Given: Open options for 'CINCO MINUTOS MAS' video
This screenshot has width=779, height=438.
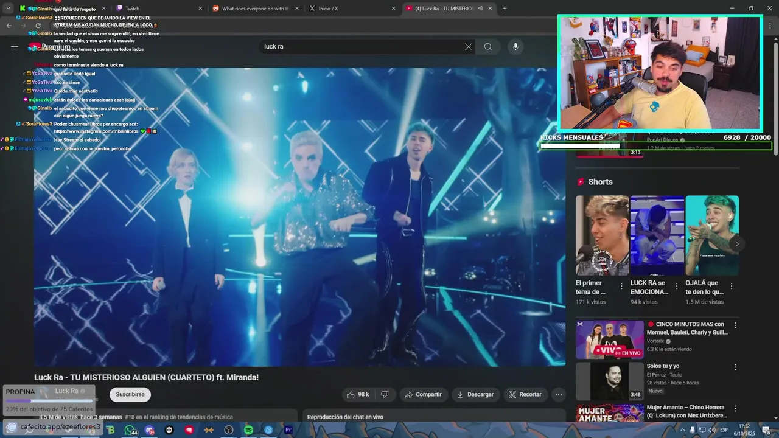Looking at the screenshot, I should pos(735,325).
